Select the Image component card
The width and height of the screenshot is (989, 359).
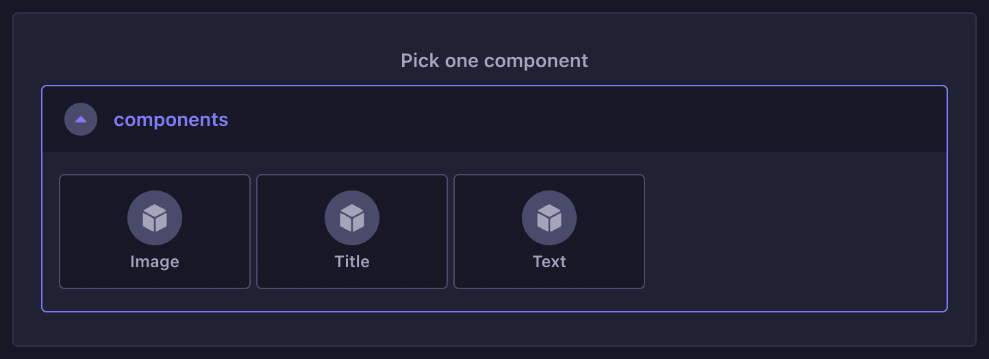[155, 232]
